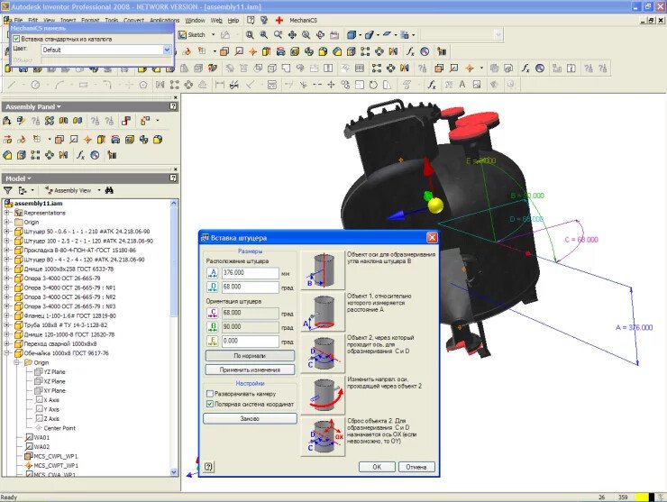Open the 'Цвет' Default dropdown
The width and height of the screenshot is (667, 502).
167,50
